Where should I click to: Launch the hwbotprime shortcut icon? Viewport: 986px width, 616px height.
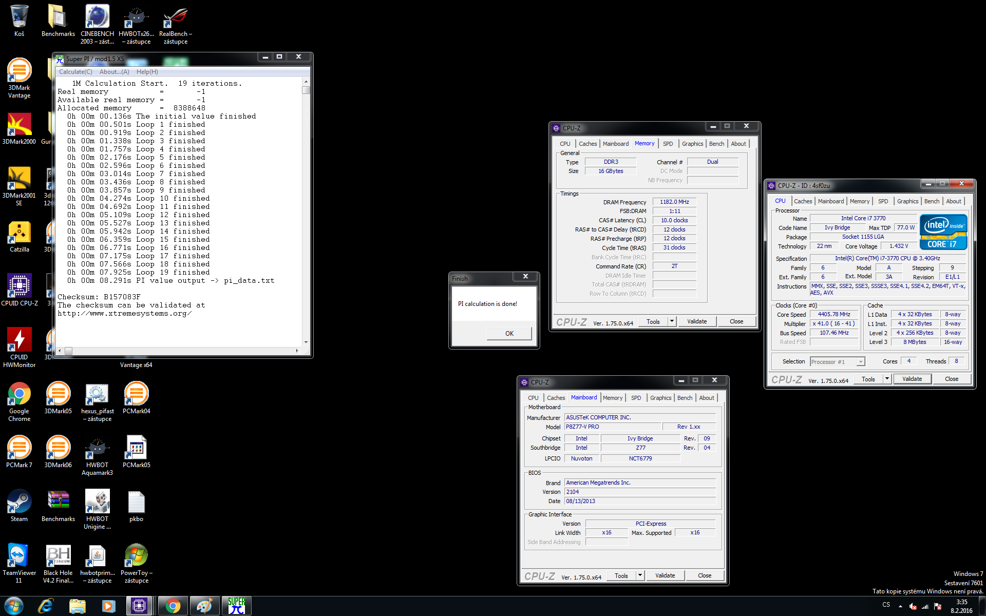pos(97,563)
